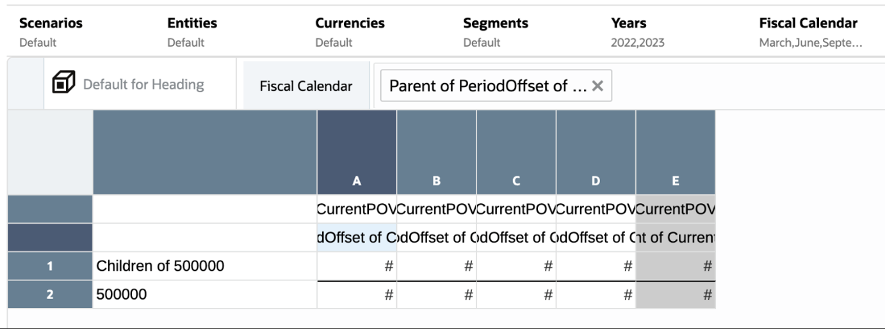885x329 pixels.
Task: Click the Parent of PeriodOffset member field
Action: point(488,86)
